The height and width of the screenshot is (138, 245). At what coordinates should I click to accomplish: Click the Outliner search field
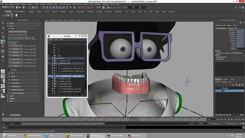click(69, 42)
